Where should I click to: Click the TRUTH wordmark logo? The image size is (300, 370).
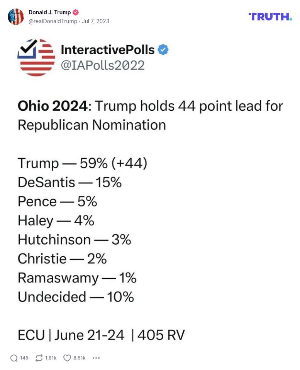tap(270, 17)
